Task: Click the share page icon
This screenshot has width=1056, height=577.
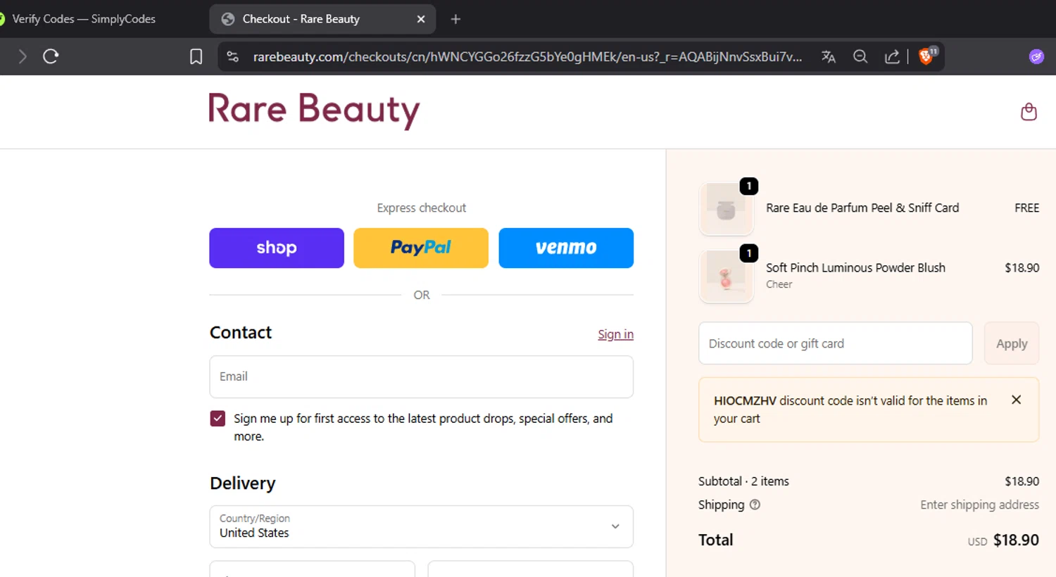Action: (892, 57)
